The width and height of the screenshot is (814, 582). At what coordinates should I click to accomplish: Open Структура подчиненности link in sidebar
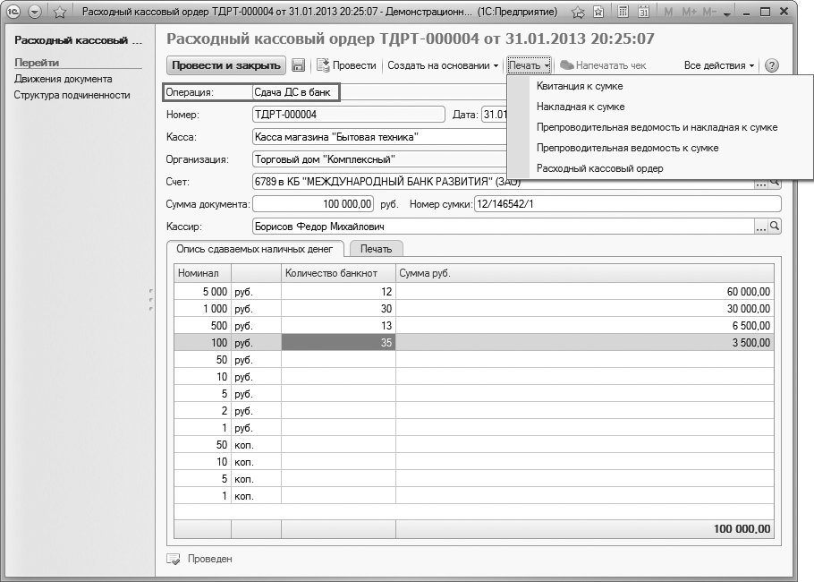pos(72,95)
